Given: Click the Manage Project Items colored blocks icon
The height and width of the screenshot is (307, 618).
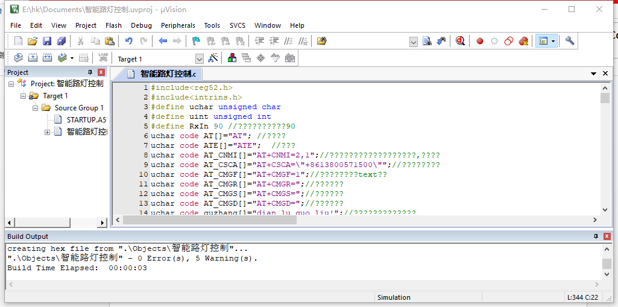Looking at the screenshot, I should coord(232,59).
